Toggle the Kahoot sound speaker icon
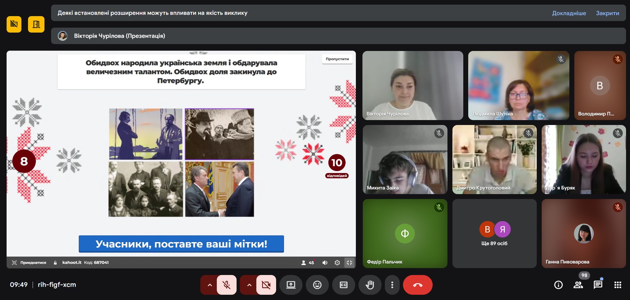 pyautogui.click(x=325, y=262)
